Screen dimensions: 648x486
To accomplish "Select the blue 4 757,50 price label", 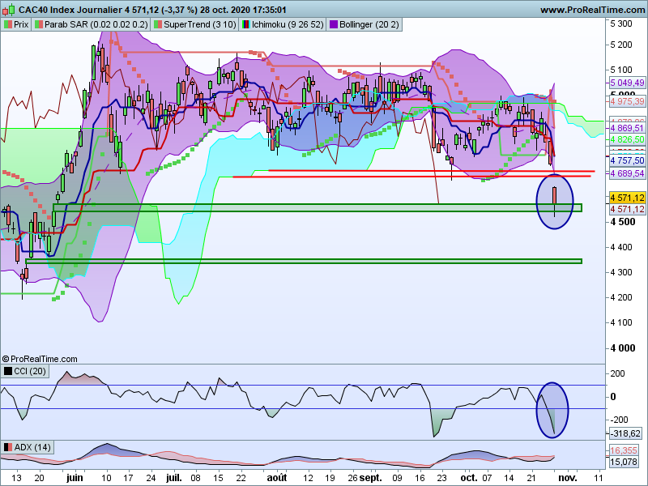I will (627, 160).
